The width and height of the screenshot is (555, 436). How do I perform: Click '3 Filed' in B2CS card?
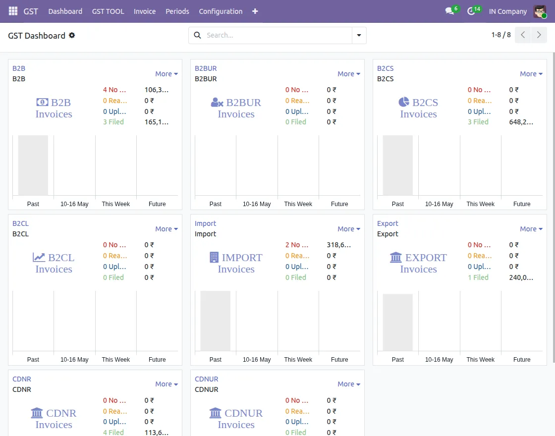pyautogui.click(x=478, y=122)
